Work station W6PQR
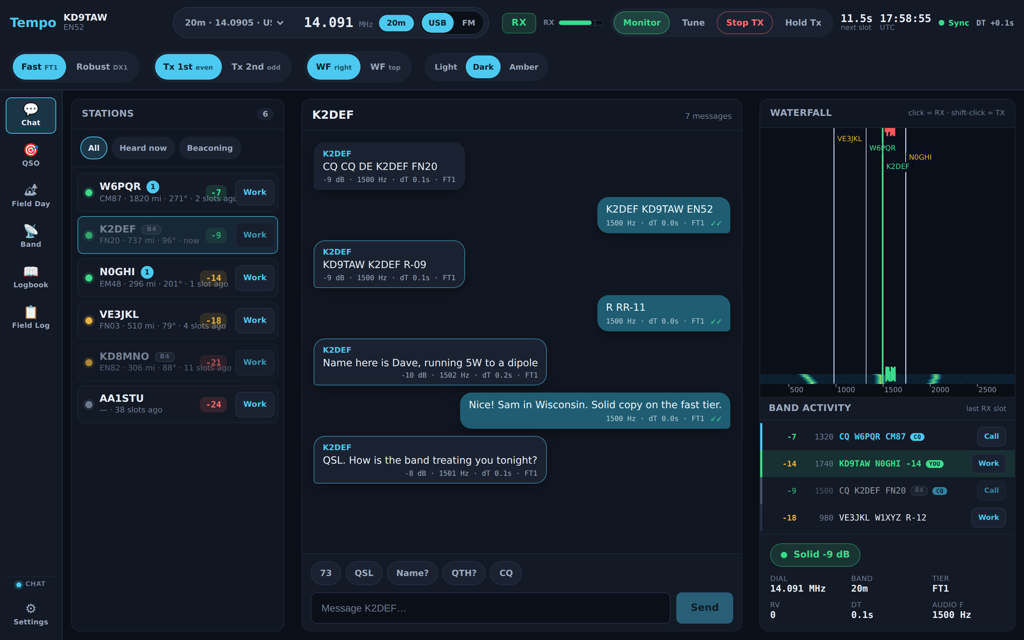The image size is (1024, 640). 255,193
